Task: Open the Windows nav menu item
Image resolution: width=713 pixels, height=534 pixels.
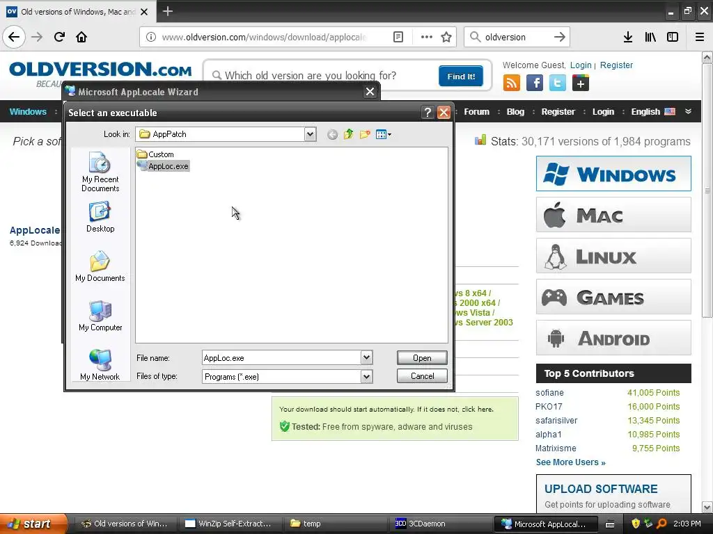Action: click(28, 112)
